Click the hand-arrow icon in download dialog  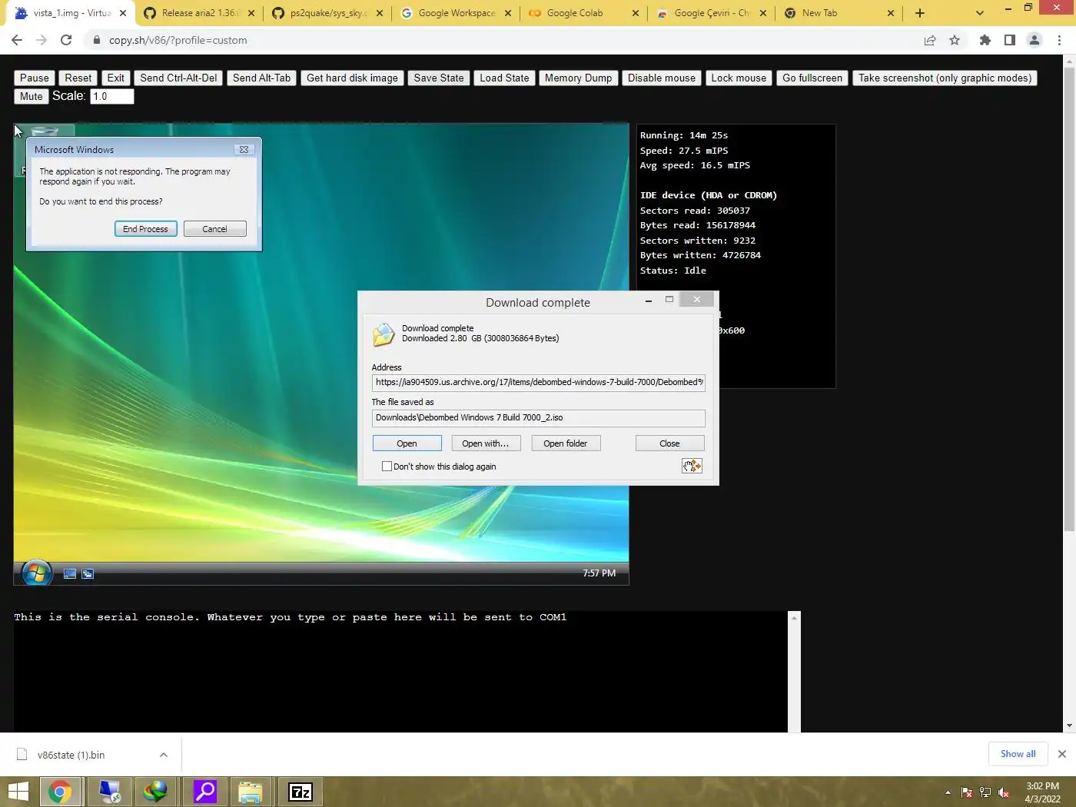pyautogui.click(x=692, y=466)
